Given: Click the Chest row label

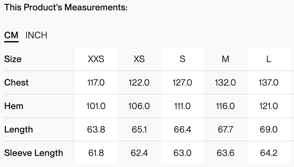Looking at the screenshot, I should pyautogui.click(x=16, y=82).
